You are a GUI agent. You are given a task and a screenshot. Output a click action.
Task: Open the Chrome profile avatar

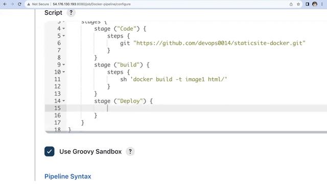[x=315, y=4]
